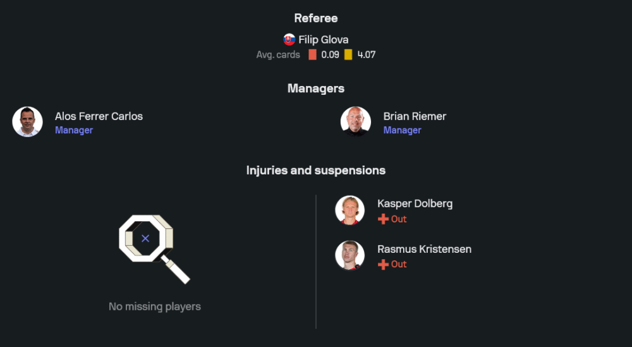632x347 pixels.
Task: Open referee Filip Glova's page
Action: (x=323, y=39)
